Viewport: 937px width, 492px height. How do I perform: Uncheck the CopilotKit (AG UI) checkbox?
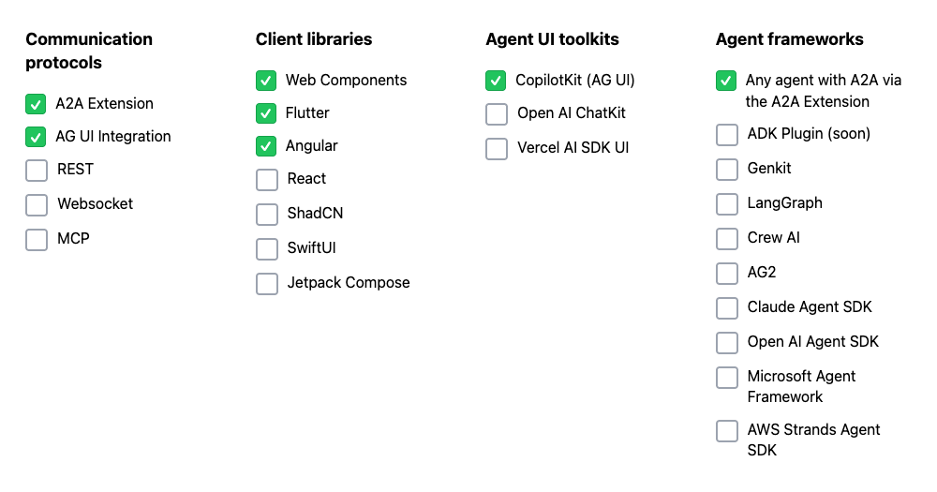[496, 81]
